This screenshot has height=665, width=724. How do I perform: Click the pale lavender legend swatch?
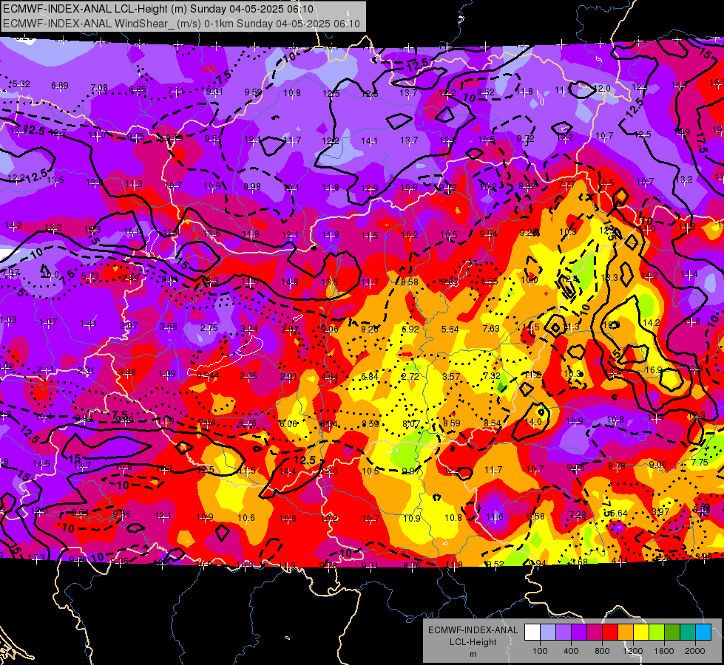pyautogui.click(x=548, y=632)
